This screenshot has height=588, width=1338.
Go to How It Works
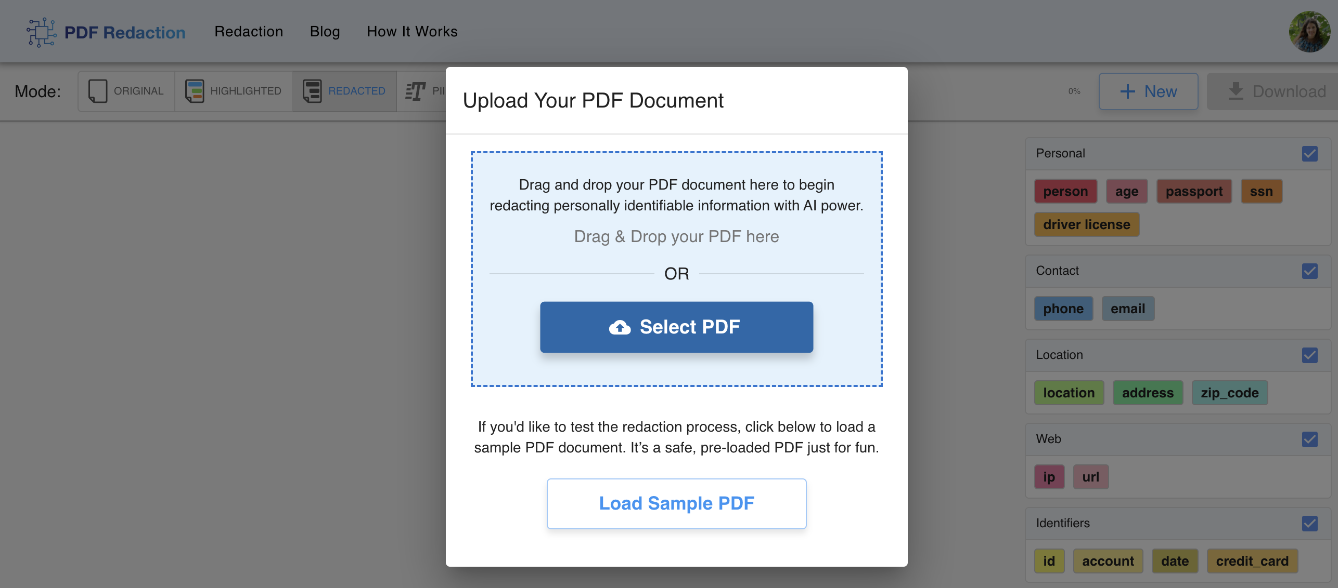point(412,32)
